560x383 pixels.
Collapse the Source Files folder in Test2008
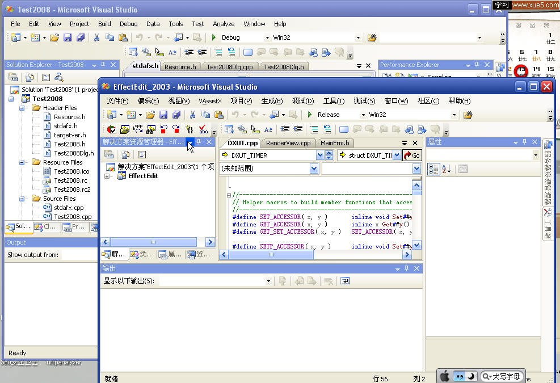(x=22, y=199)
